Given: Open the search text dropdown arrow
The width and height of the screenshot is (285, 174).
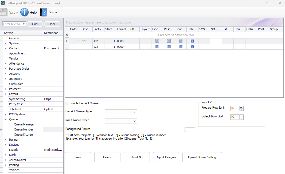Looking at the screenshot, I should (24, 24).
